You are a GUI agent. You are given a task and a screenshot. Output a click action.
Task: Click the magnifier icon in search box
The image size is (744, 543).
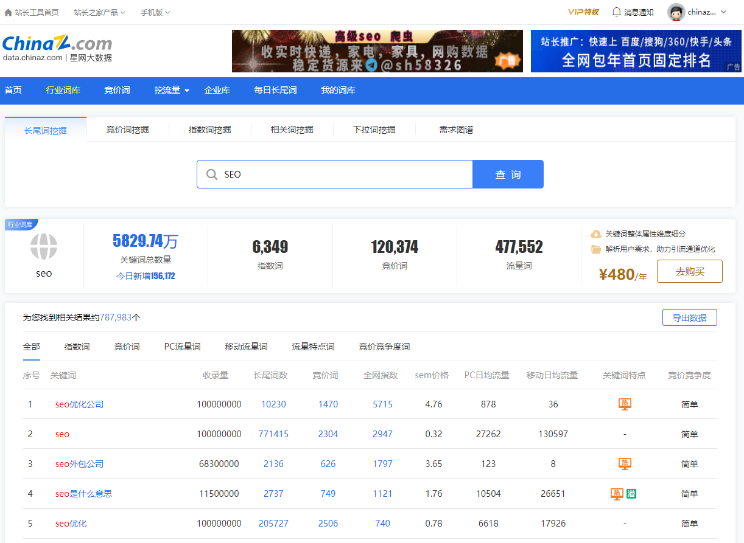212,175
